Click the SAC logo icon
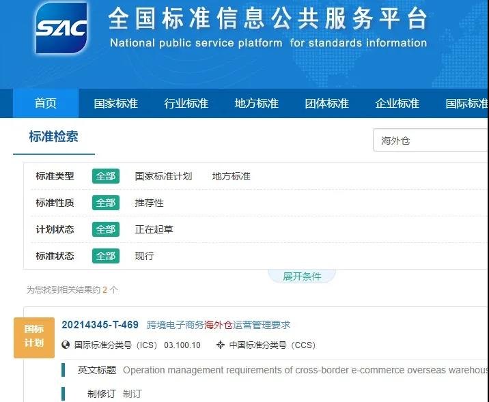Viewport: 489px width, 402px height. [x=61, y=28]
